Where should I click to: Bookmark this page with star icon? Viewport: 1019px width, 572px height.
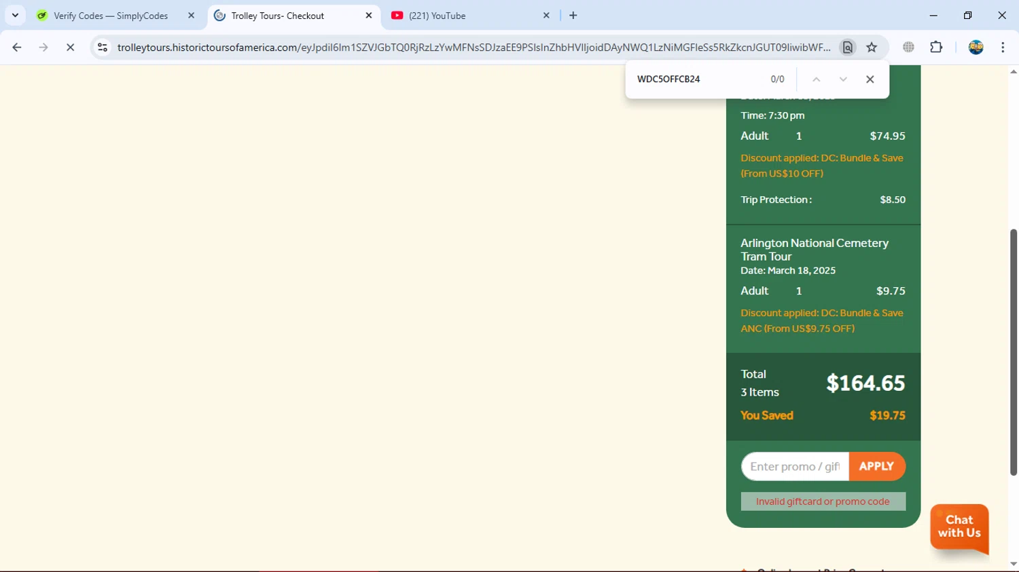872,47
